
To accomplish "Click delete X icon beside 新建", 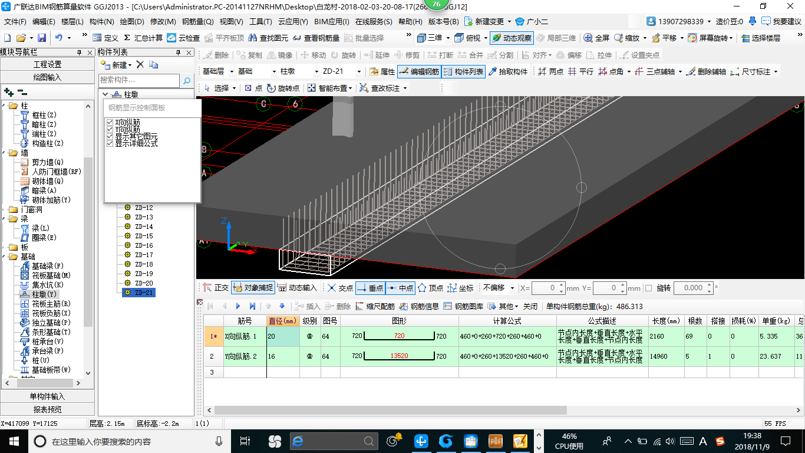I will coord(140,64).
